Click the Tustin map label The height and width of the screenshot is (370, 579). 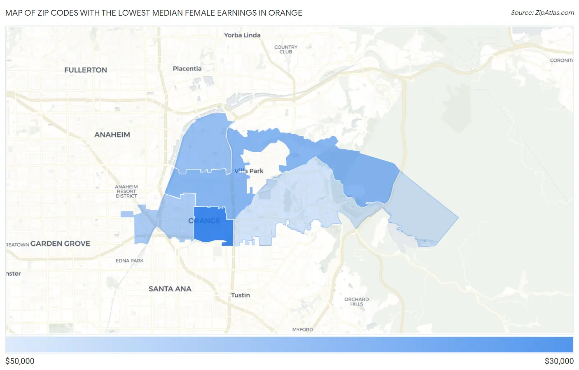pyautogui.click(x=240, y=295)
